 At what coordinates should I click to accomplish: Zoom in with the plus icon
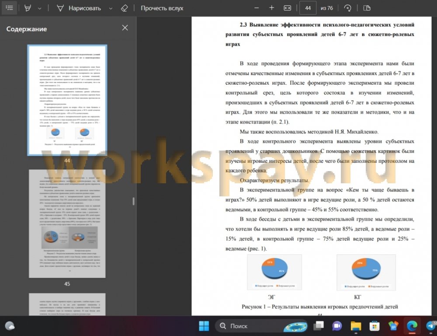pyautogui.click(x=272, y=8)
